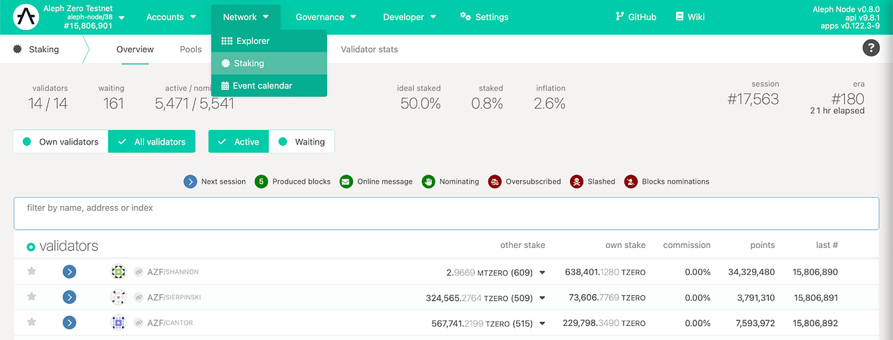893x340 pixels.
Task: Click the AZF/SIERPINSKI identicon avatar
Action: click(118, 297)
